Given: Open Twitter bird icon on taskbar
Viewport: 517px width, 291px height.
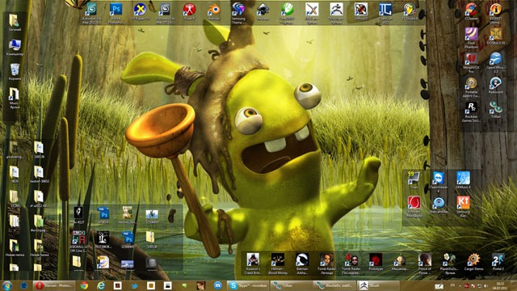Looking at the screenshot, I should click(x=135, y=285).
